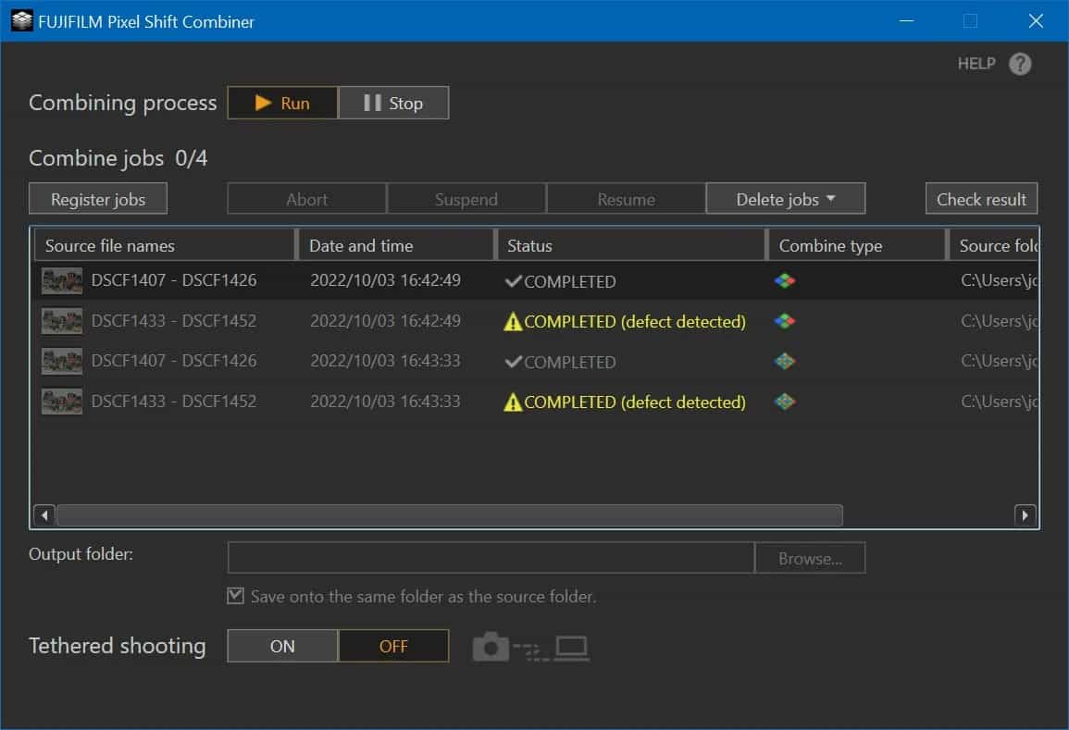Switch tethered shooting to OFF
Viewport: 1069px width, 730px height.
tap(393, 646)
